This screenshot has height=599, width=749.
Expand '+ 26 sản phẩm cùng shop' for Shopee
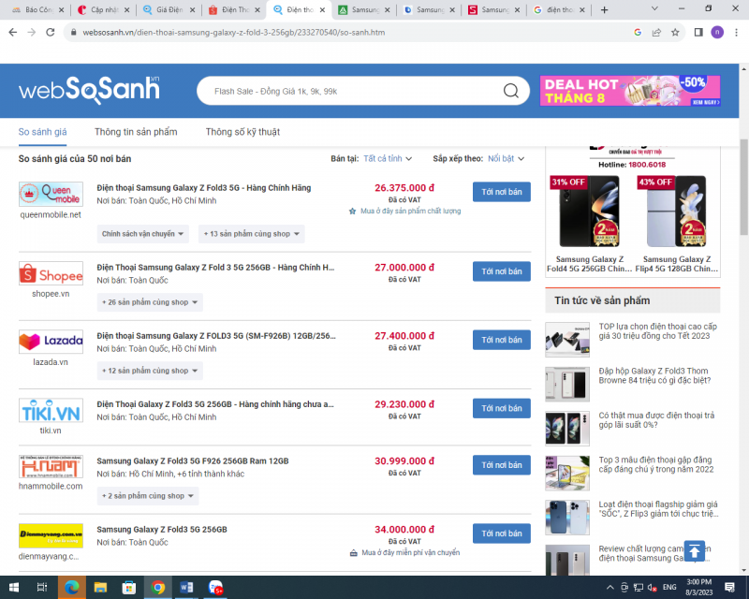point(150,302)
